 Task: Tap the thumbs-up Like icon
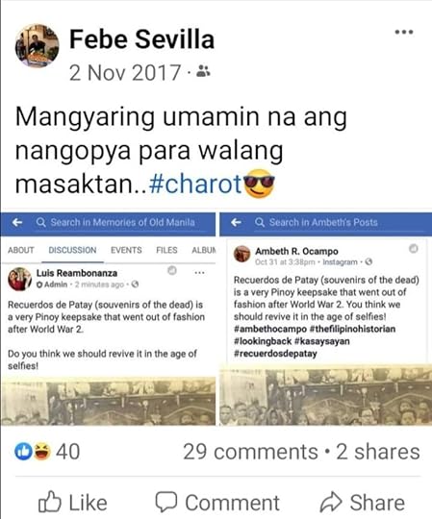point(49,501)
